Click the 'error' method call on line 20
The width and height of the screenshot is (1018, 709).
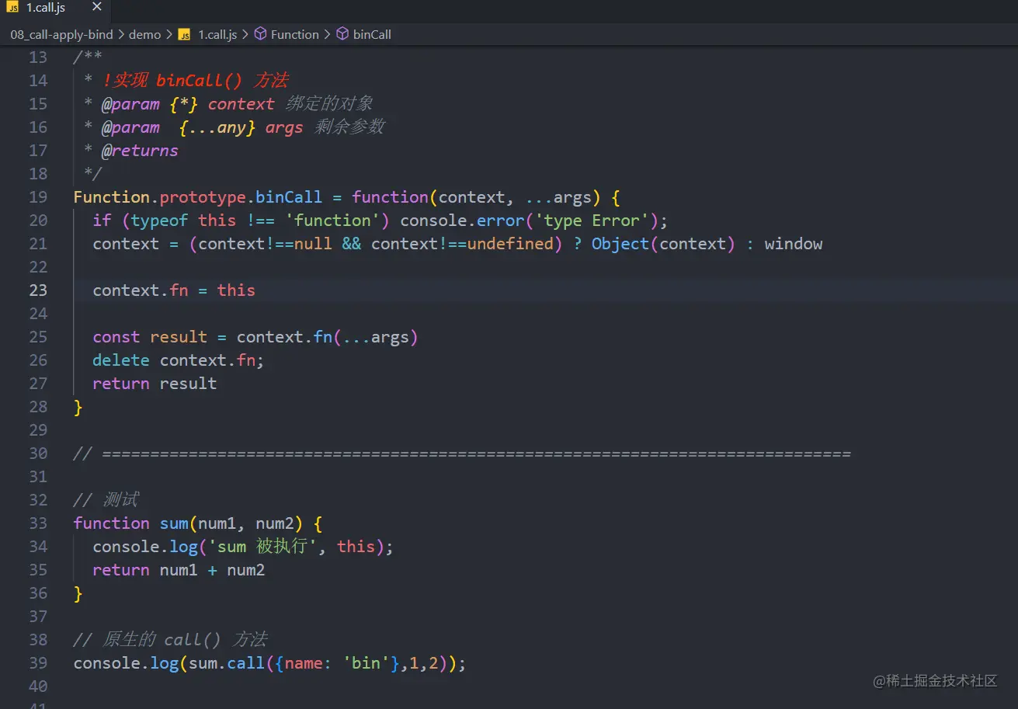point(501,221)
